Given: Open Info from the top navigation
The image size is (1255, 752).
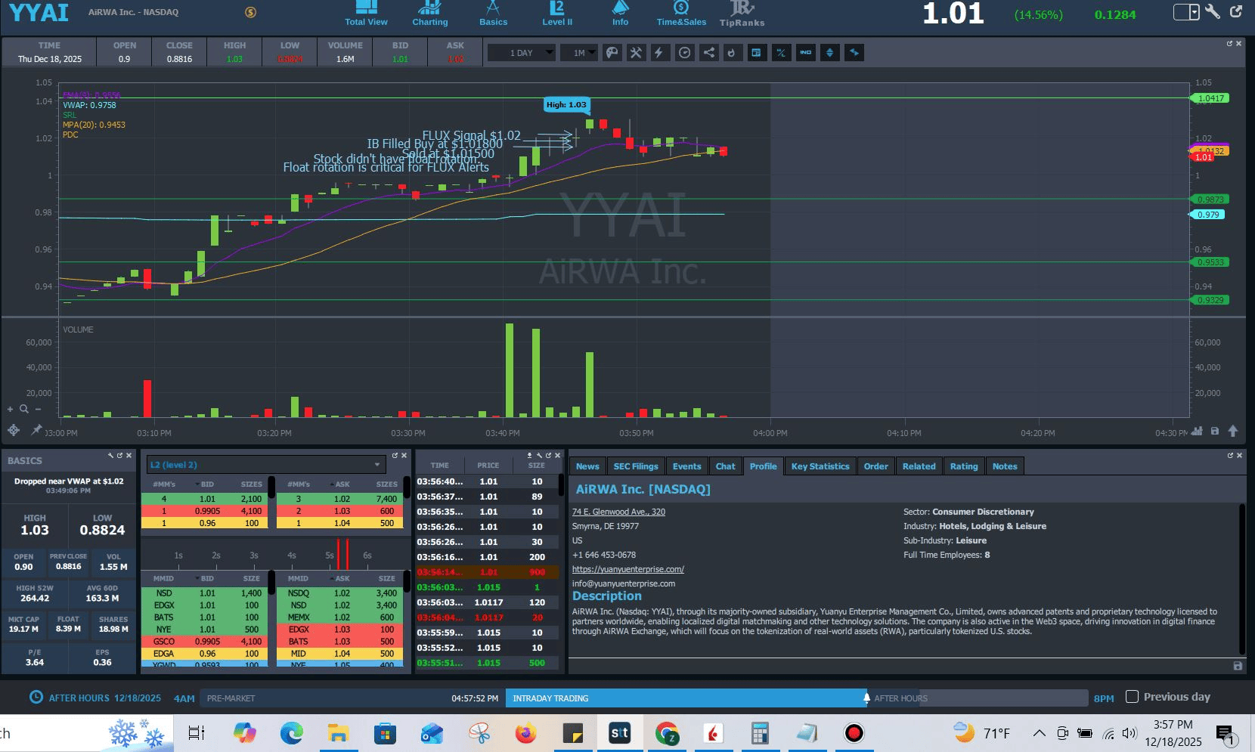Looking at the screenshot, I should (620, 14).
